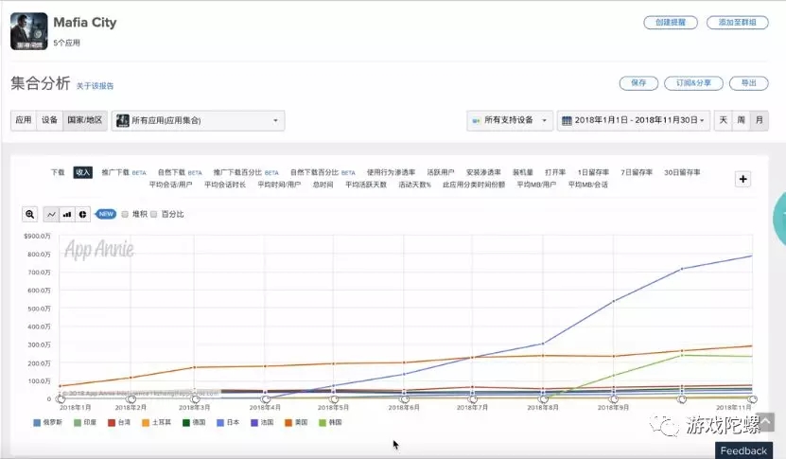Click the 2018年4月 event marker on axis
Image resolution: width=786 pixels, height=459 pixels.
(x=266, y=399)
